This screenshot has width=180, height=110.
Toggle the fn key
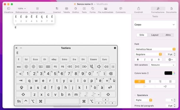click(19, 101)
